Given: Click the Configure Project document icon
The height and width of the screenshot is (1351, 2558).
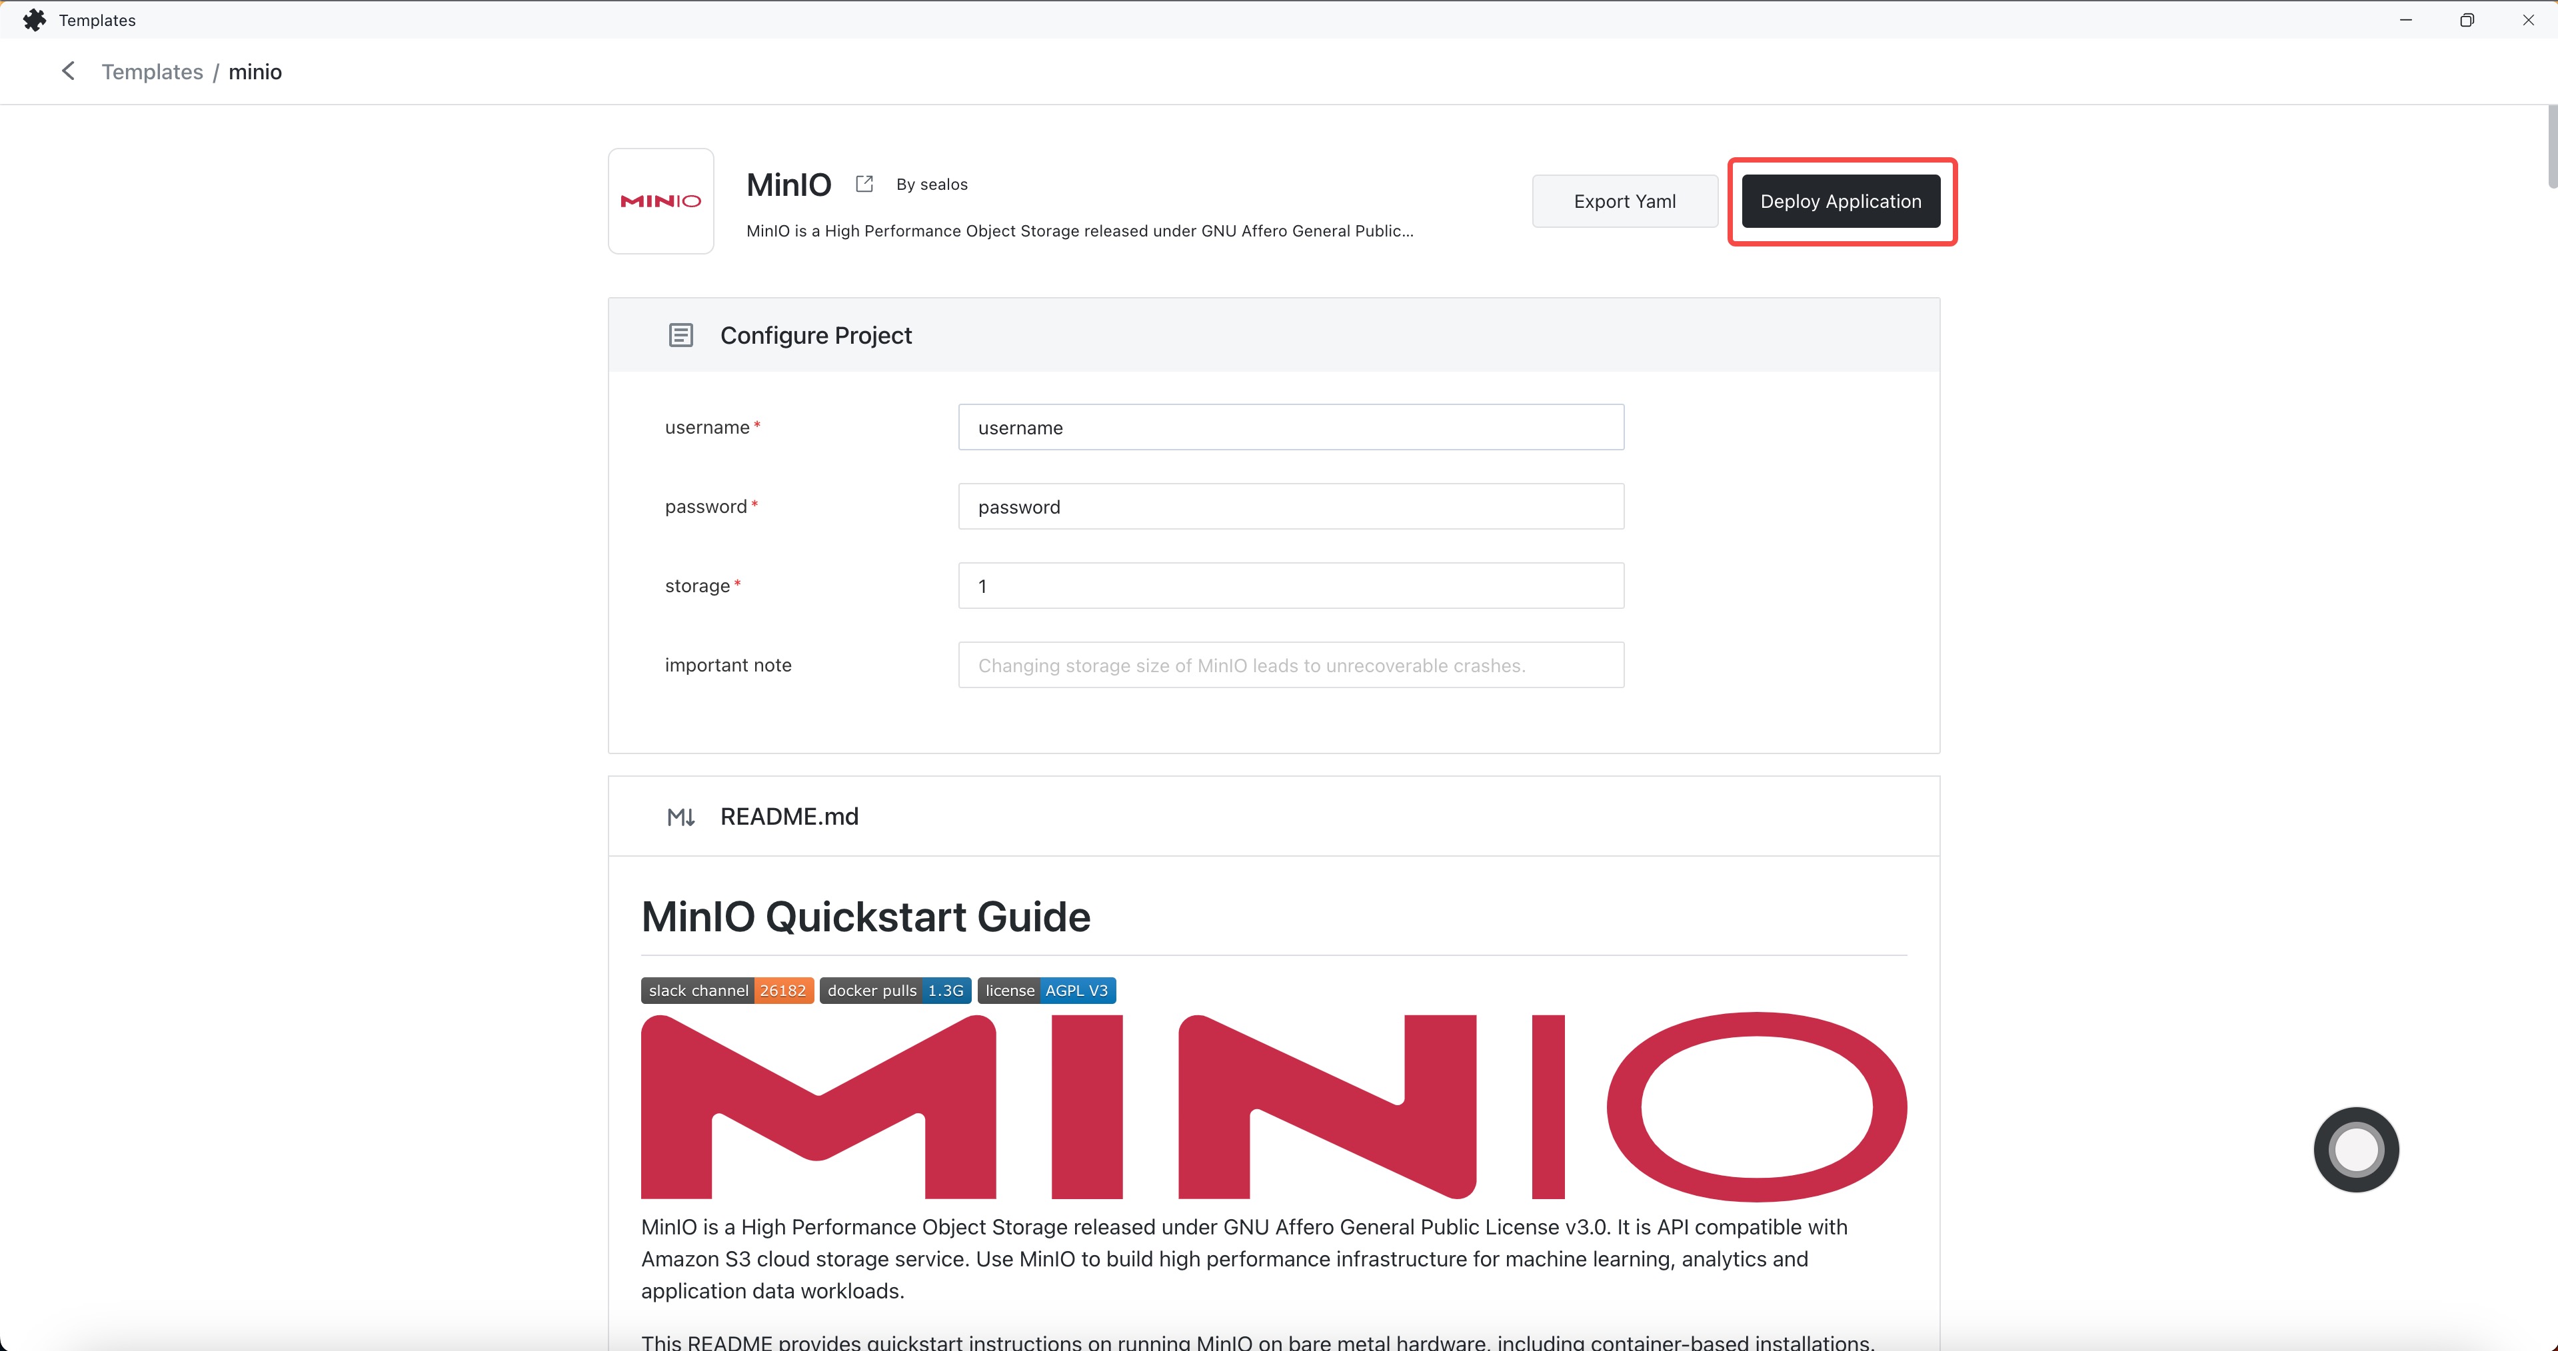Looking at the screenshot, I should pyautogui.click(x=680, y=336).
